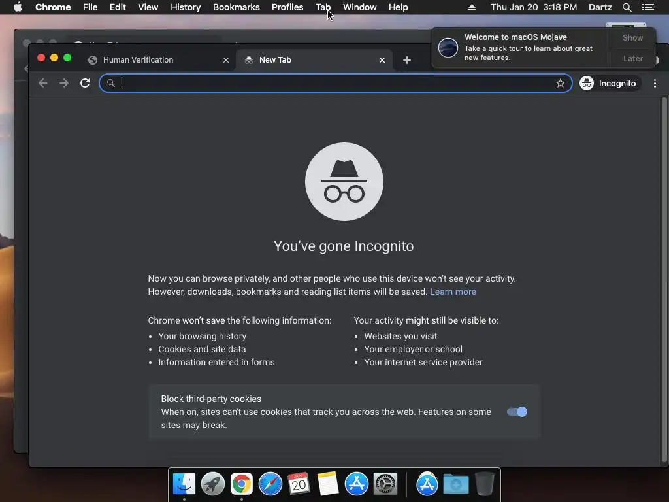Open Spotlight search in the menu bar
Image resolution: width=669 pixels, height=502 pixels.
click(x=627, y=7)
